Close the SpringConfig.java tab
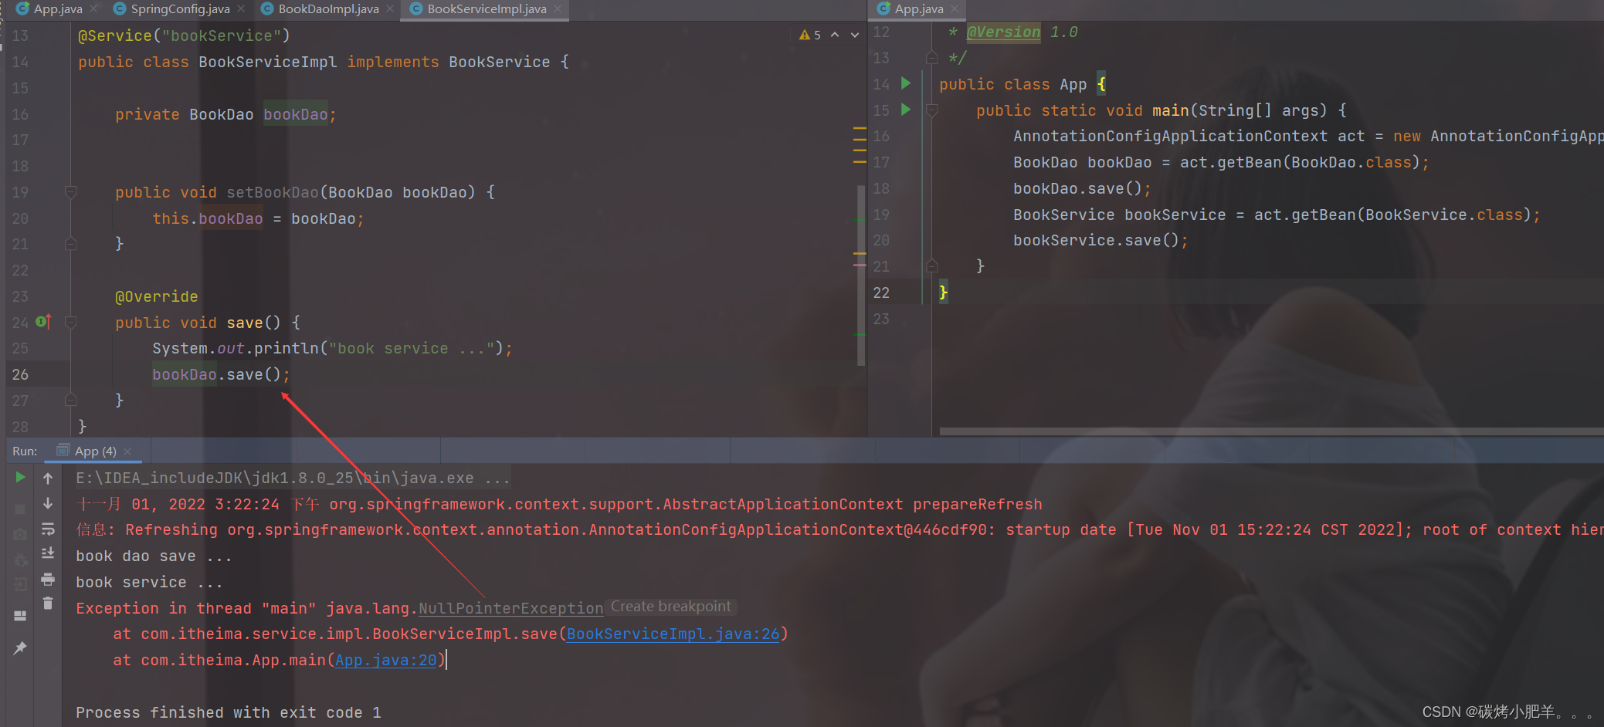1604x727 pixels. point(241,8)
